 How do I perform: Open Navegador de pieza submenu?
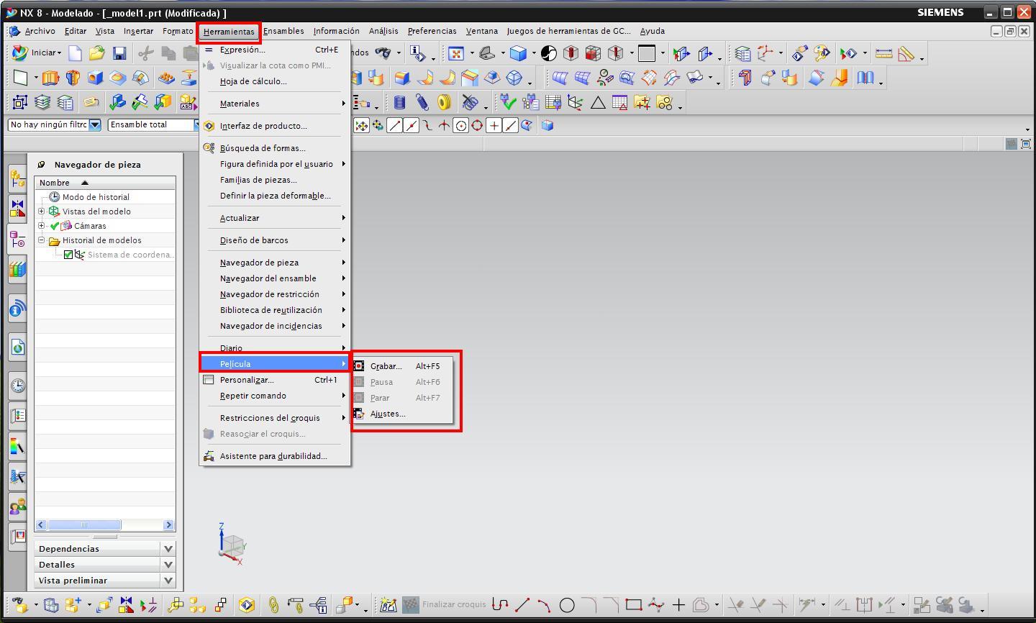(275, 263)
